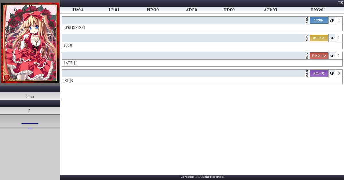Click the SP cost 0 for クローズ
This screenshot has height=180, width=344.
coord(339,73)
